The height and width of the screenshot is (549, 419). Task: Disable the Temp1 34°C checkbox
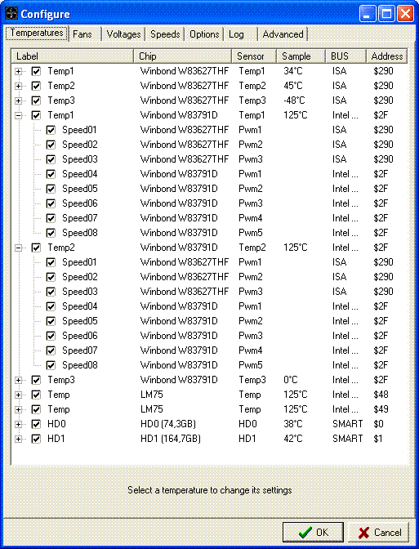36,71
